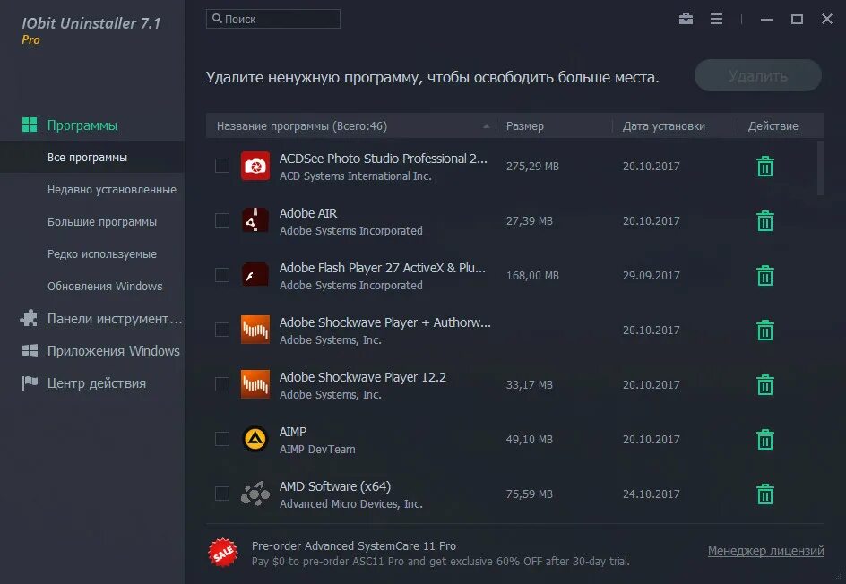Click trash icon for Adobe AIR
The height and width of the screenshot is (584, 846).
tap(765, 220)
